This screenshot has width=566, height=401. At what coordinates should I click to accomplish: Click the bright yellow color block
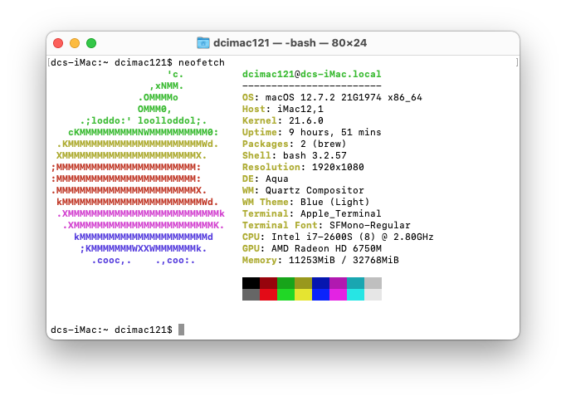pos(303,295)
